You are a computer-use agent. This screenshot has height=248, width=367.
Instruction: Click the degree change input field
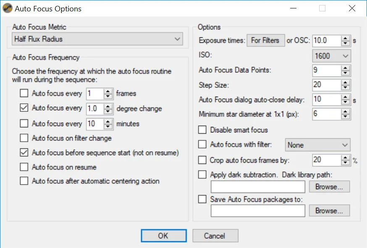coord(95,109)
